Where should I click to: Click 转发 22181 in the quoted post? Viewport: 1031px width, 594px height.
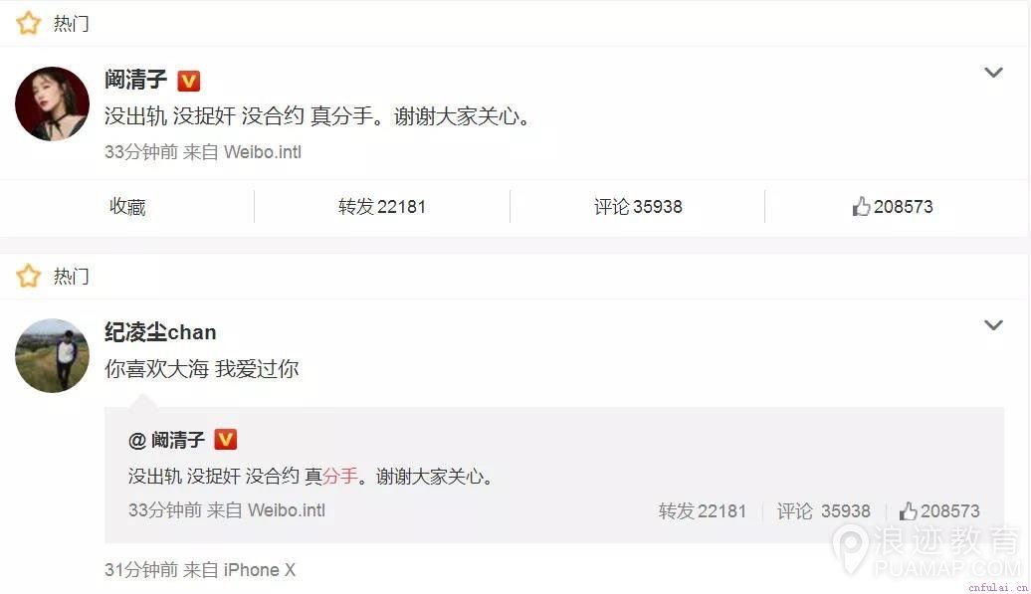pos(703,510)
